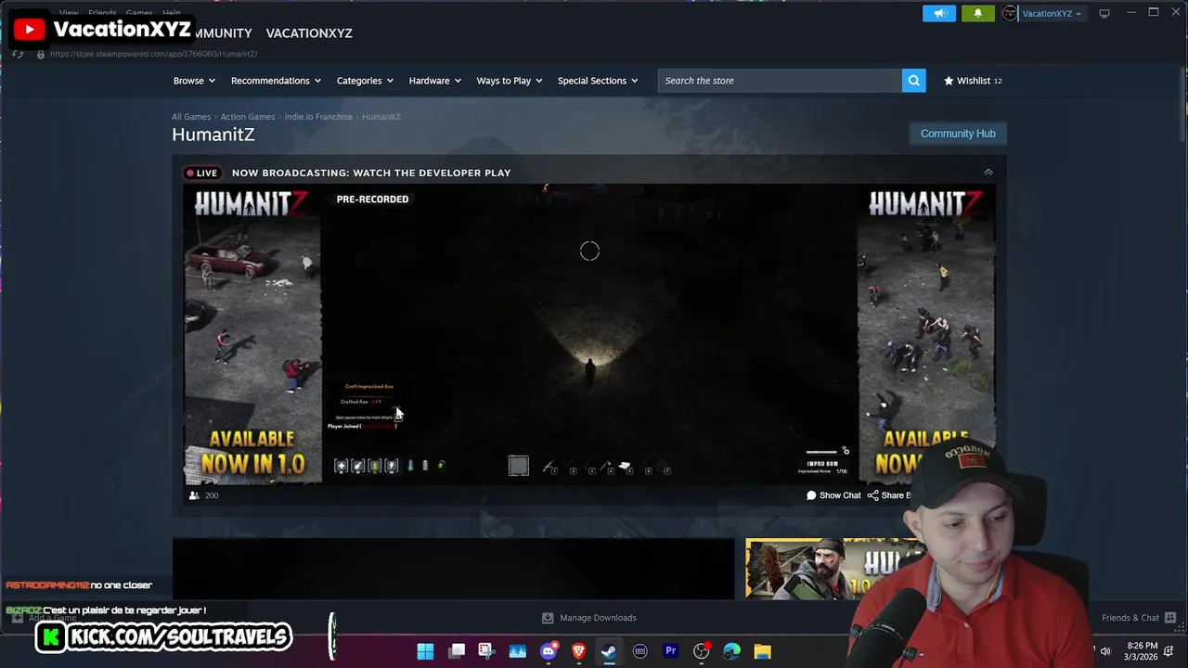Expand the Recommendations dropdown
Viewport: 1188px width, 668px height.
(x=276, y=81)
